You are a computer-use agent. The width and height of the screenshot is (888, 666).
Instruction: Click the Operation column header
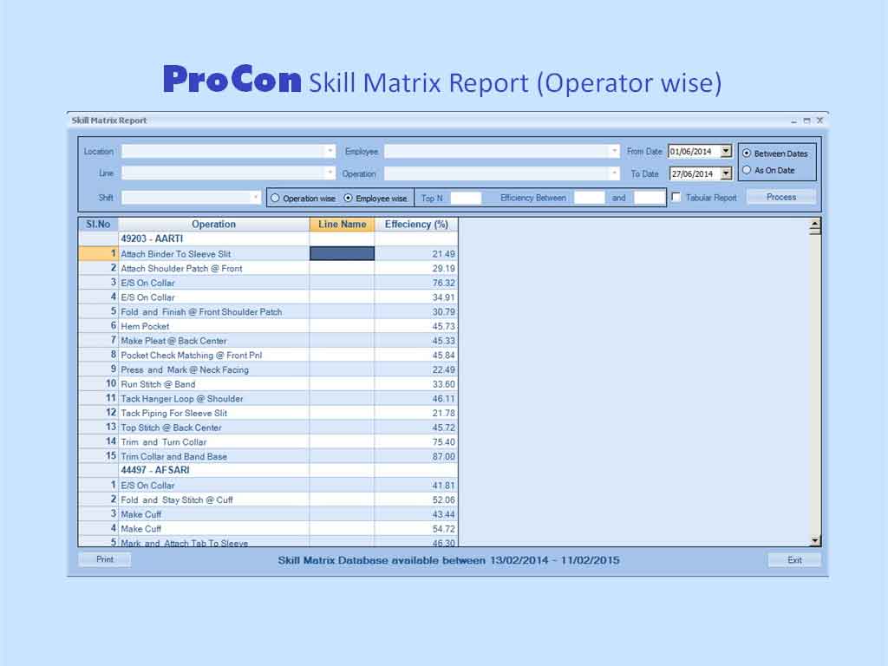pyautogui.click(x=213, y=225)
